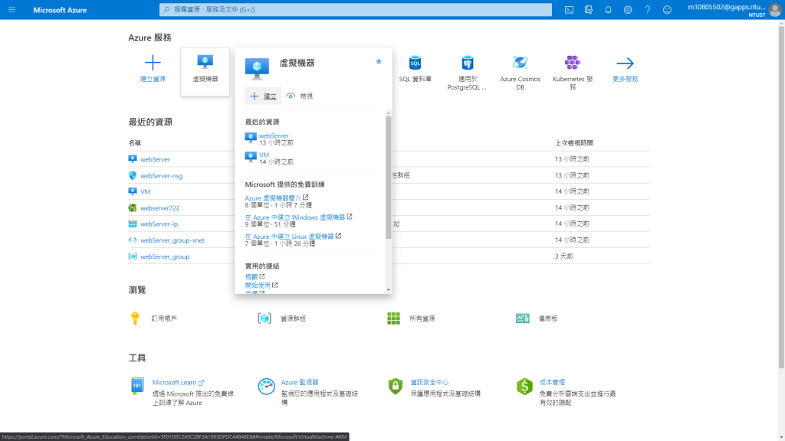This screenshot has height=441, width=785.
Task: Open 資訊安全中心 tool
Action: [429, 383]
